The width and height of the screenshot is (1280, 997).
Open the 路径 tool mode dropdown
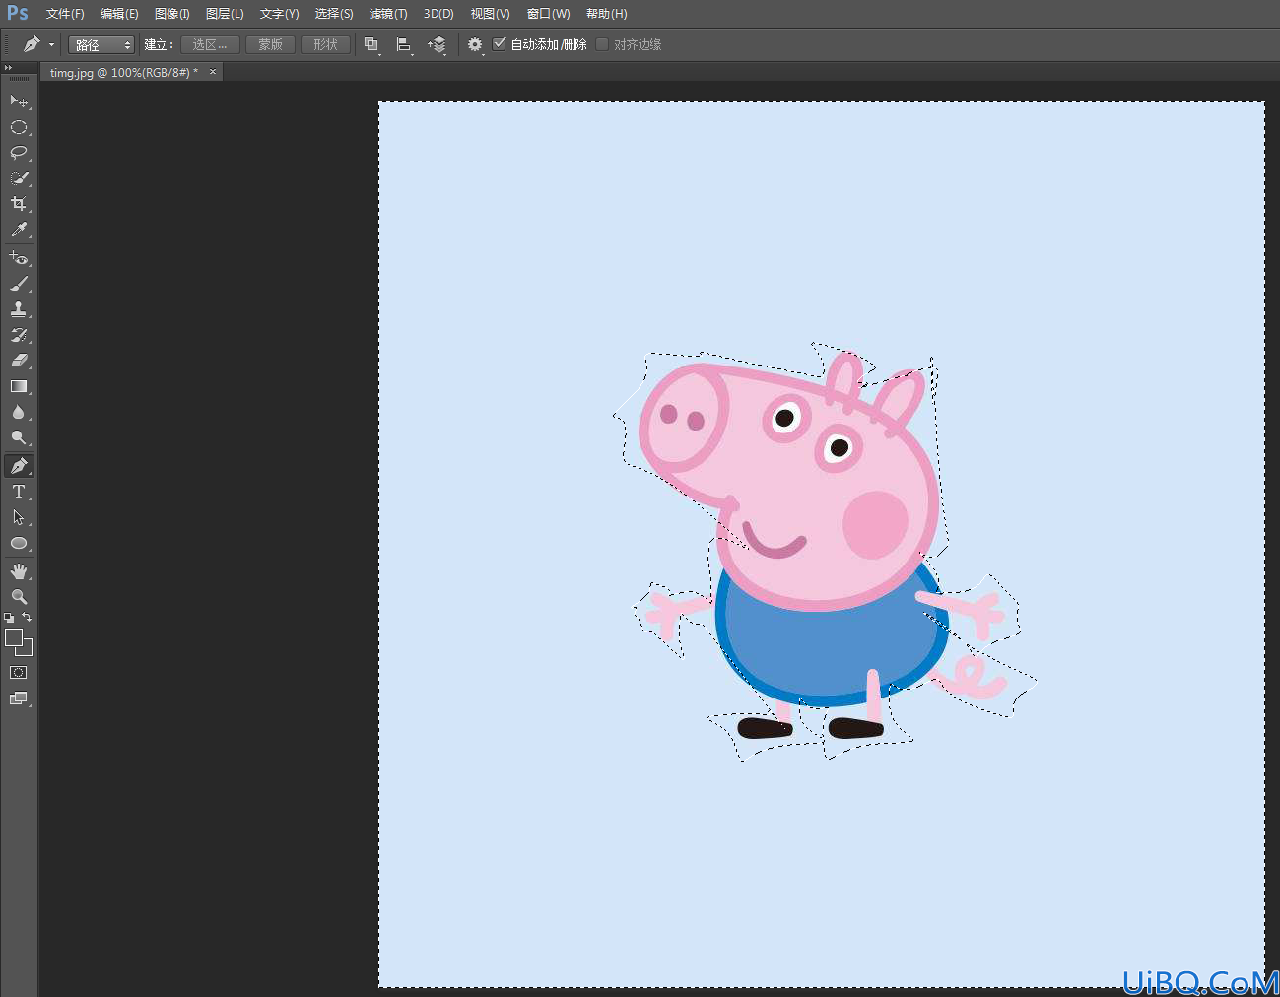tap(101, 45)
